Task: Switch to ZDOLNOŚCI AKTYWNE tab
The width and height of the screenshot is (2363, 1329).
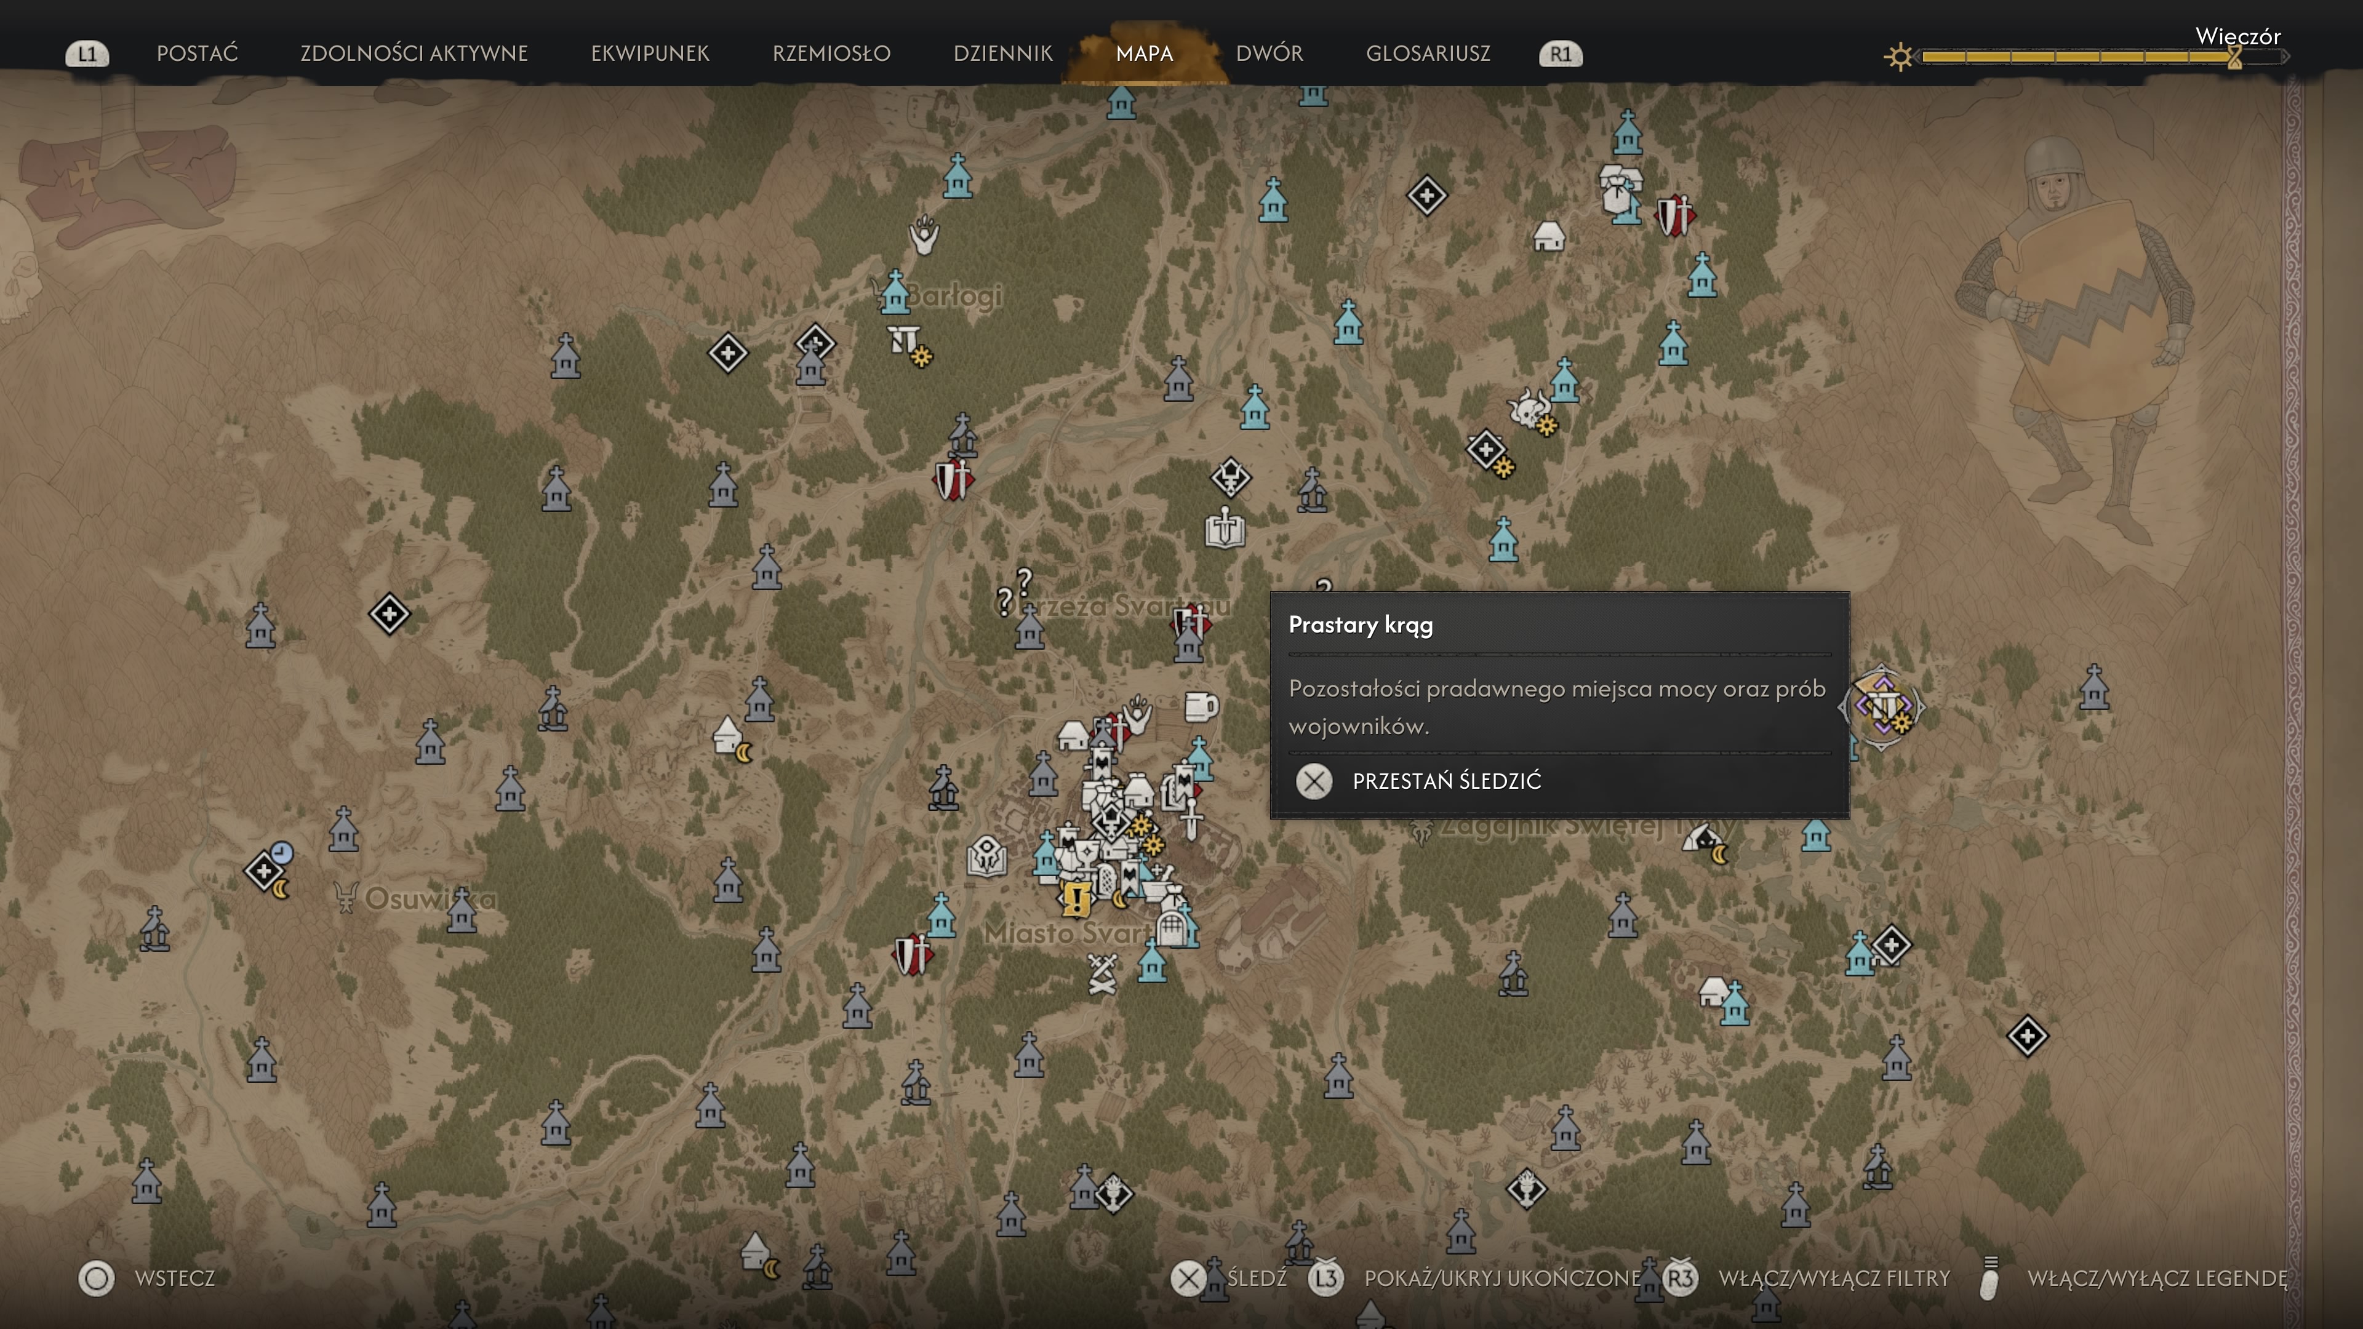Action: tap(414, 53)
